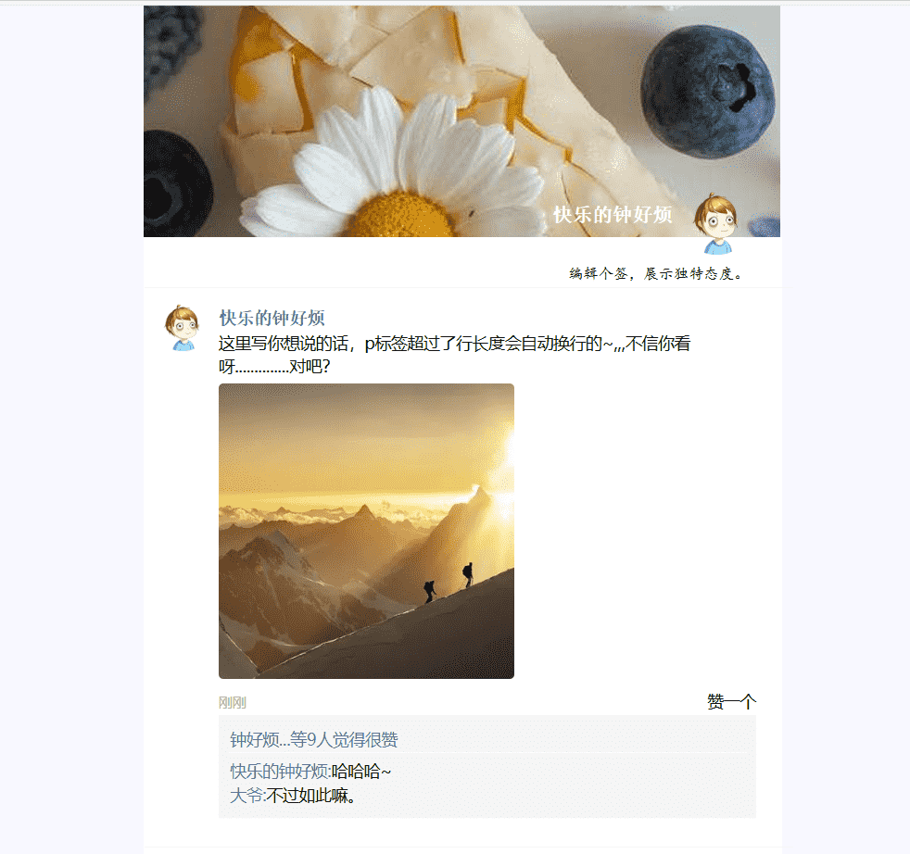Image resolution: width=910 pixels, height=854 pixels.
Task: Click commenter name 大爷
Action: tap(246, 796)
